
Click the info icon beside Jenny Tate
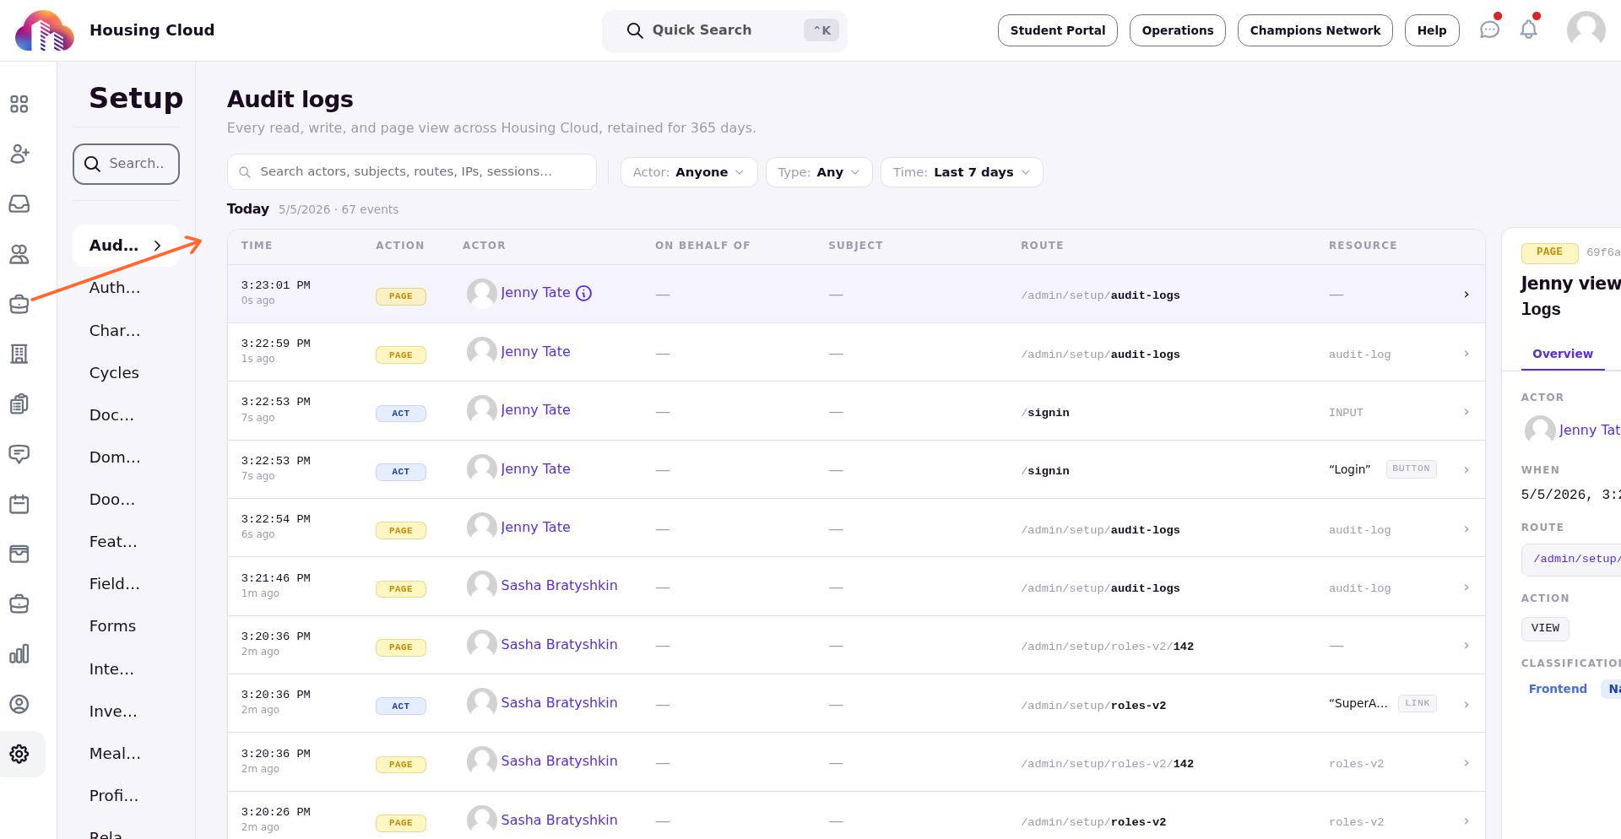[583, 293]
